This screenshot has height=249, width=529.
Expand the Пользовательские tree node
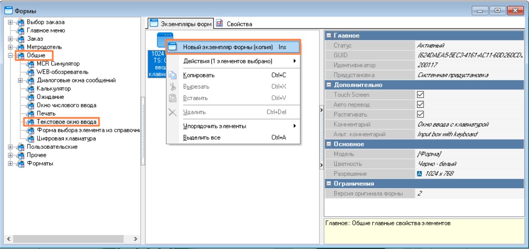click(10, 147)
